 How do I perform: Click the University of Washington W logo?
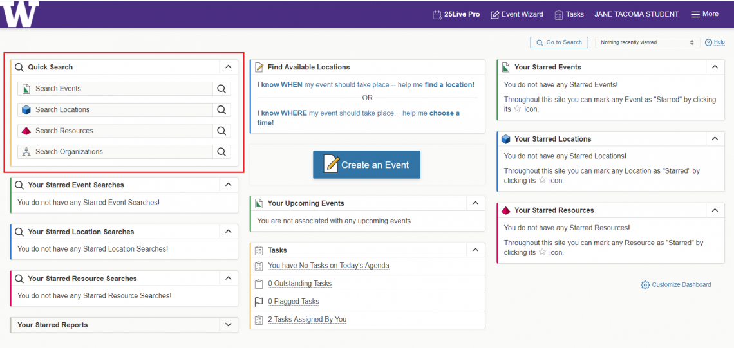point(20,14)
